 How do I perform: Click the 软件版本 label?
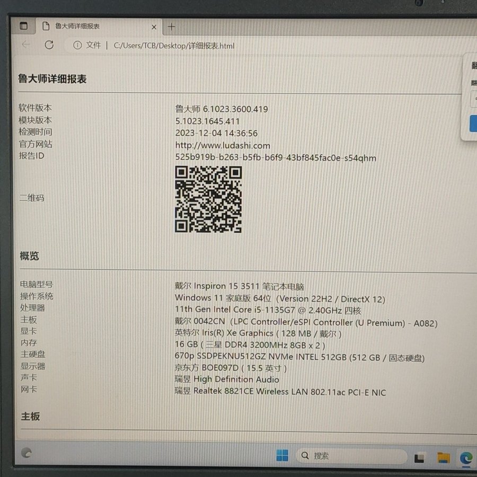35,108
